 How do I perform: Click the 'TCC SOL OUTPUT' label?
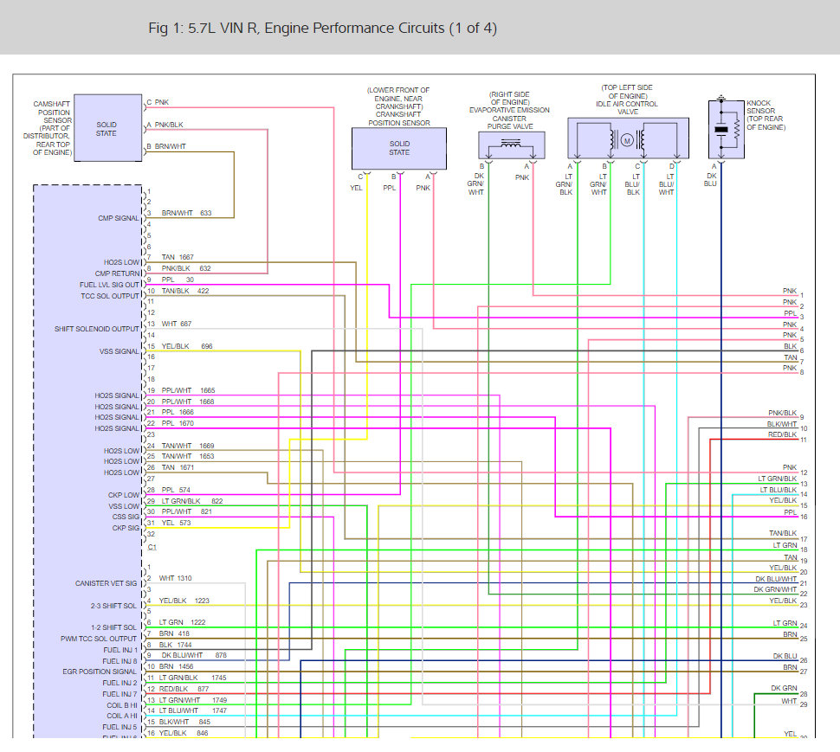pos(110,296)
